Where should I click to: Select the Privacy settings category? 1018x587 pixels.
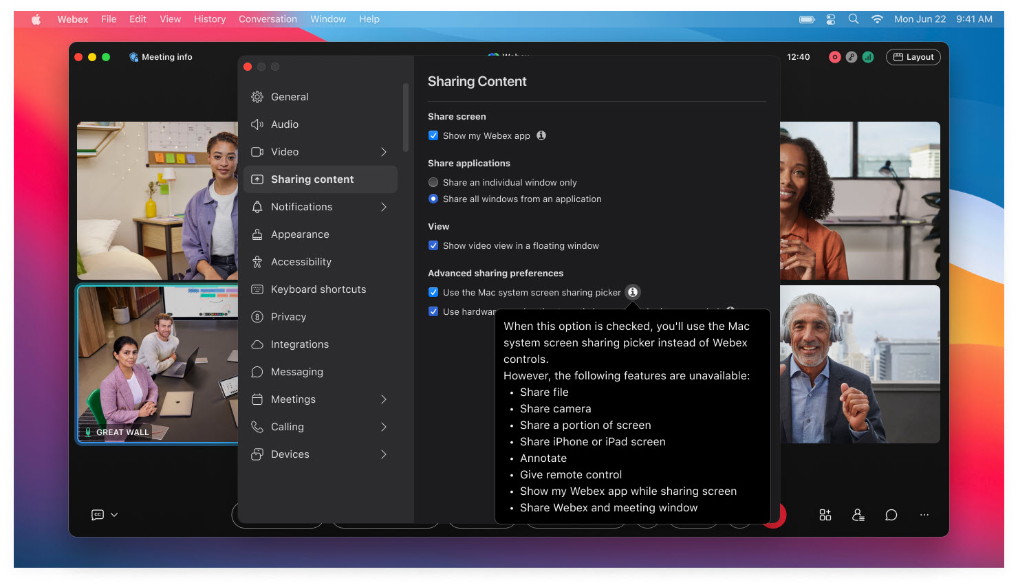pos(321,317)
